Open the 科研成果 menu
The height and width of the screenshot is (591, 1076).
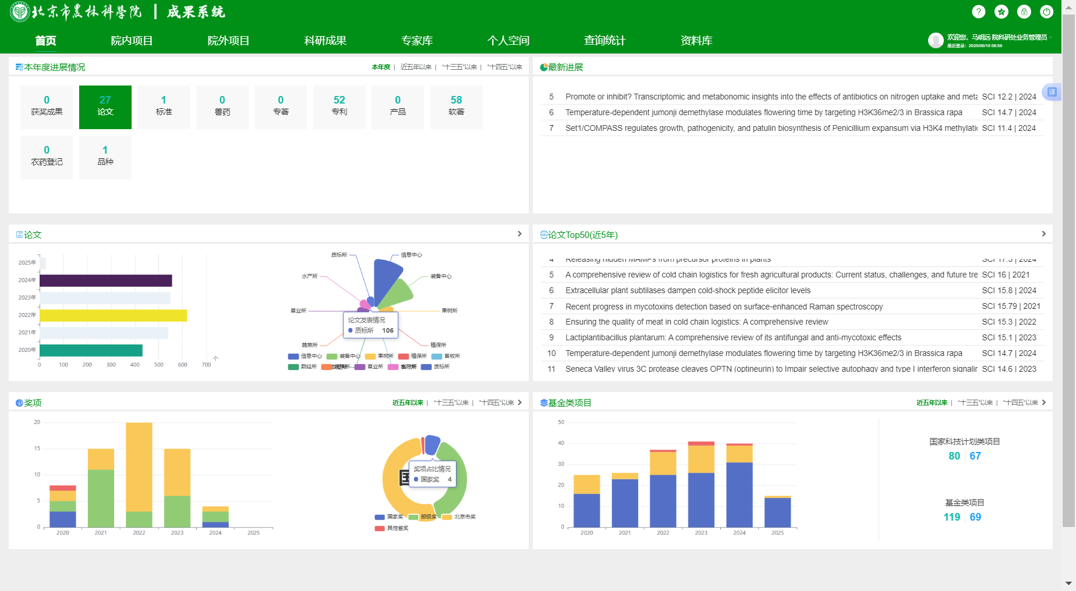coord(325,41)
